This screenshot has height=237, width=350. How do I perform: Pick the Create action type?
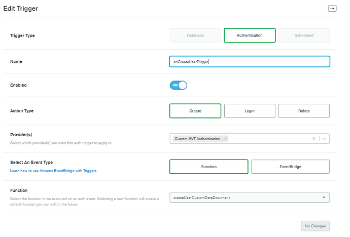(x=195, y=111)
